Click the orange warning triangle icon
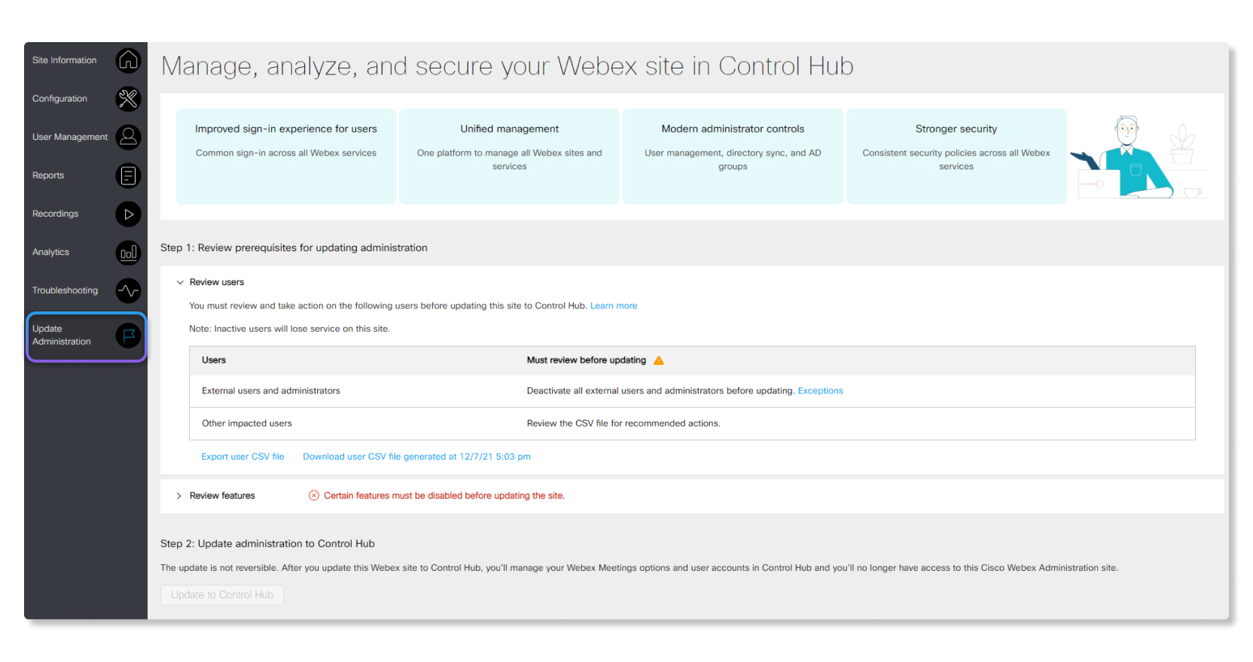This screenshot has width=1253, height=662. point(659,360)
